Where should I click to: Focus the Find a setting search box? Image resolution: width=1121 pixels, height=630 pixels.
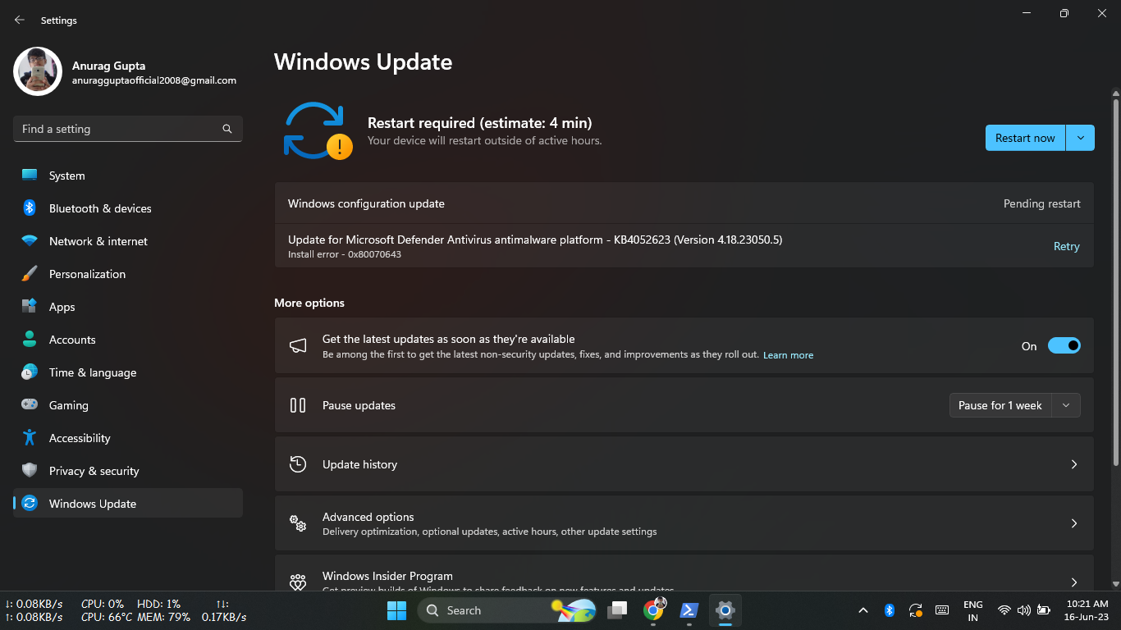[128, 129]
